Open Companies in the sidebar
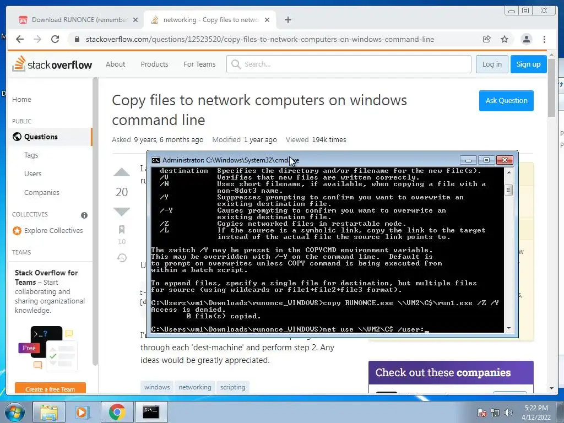This screenshot has height=423, width=564. click(x=42, y=192)
